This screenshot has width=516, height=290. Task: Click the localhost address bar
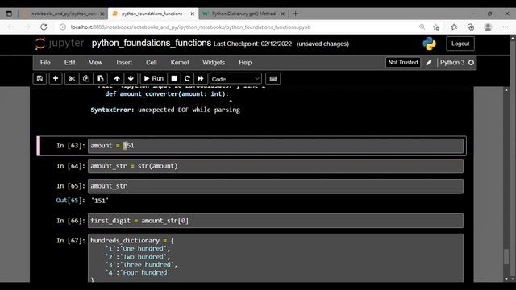pyautogui.click(x=191, y=27)
